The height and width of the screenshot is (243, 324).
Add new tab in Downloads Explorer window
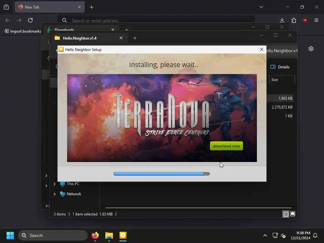tap(127, 29)
